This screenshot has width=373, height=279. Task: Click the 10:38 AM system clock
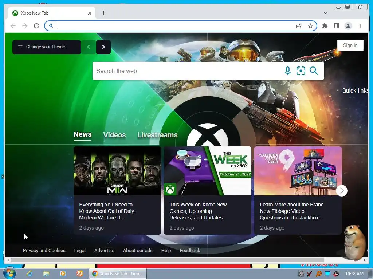coord(354,274)
